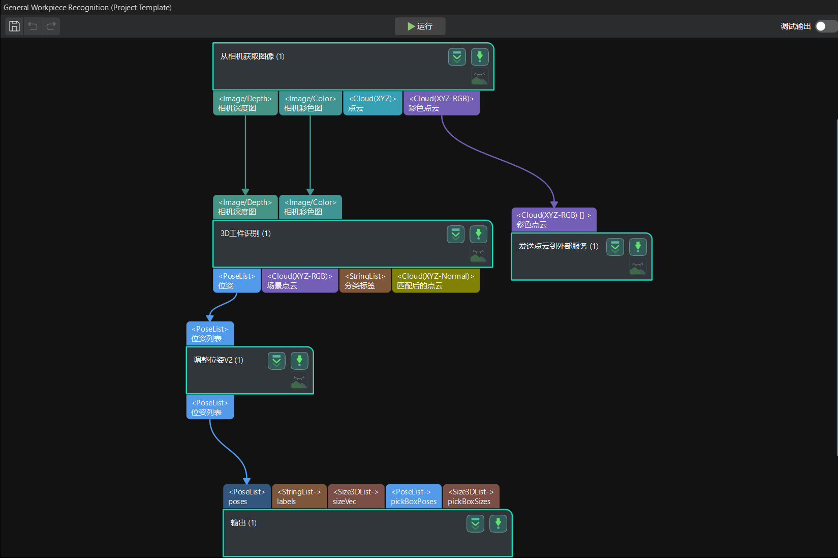Select the Cloud(XYZ-RGB) 彩色点云 output port of the camera step

click(442, 103)
